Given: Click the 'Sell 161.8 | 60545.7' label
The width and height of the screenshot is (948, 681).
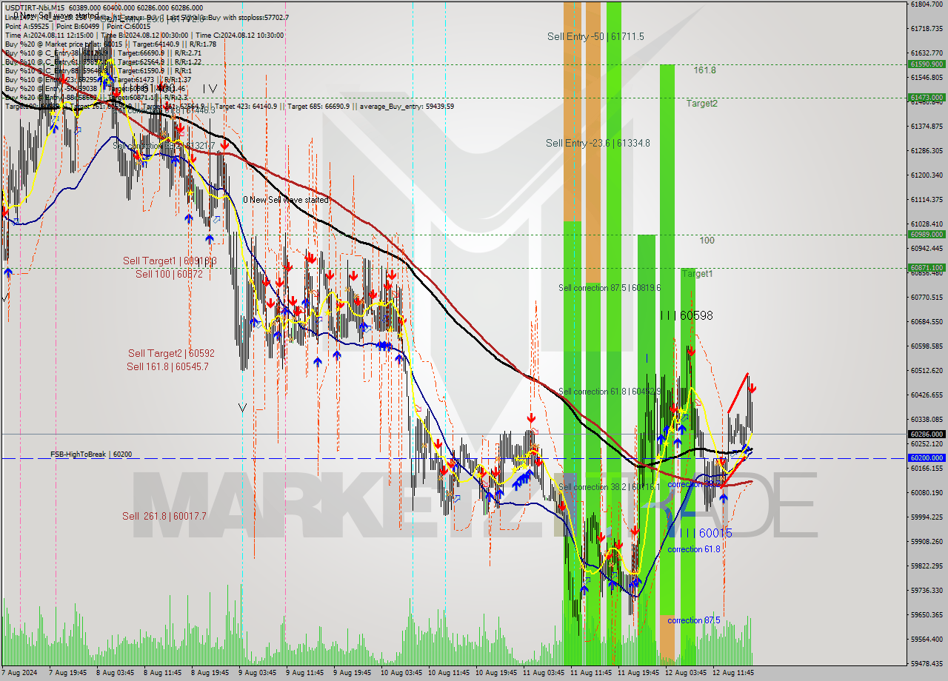Looking at the screenshot, I should pyautogui.click(x=167, y=366).
